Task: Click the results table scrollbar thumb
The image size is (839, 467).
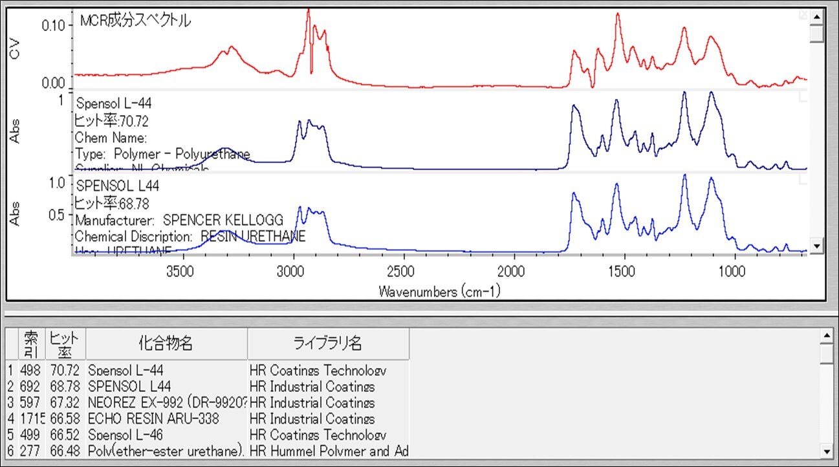Action: tap(825, 353)
